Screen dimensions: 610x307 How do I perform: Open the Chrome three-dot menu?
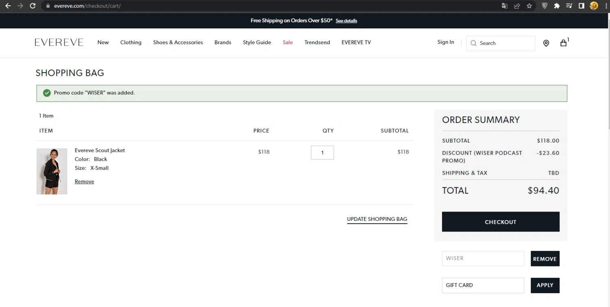click(x=606, y=6)
